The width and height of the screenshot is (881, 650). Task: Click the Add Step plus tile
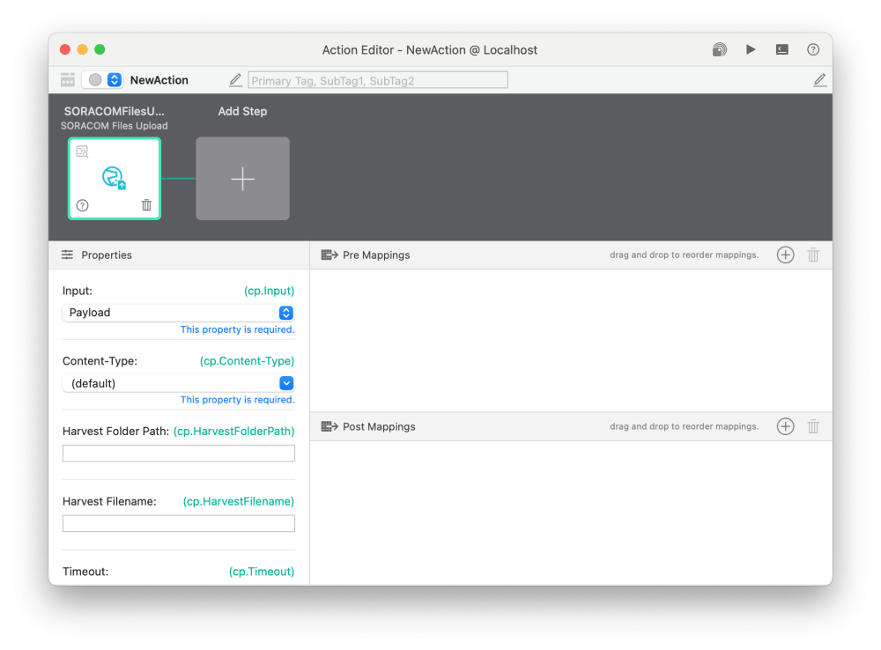tap(242, 178)
